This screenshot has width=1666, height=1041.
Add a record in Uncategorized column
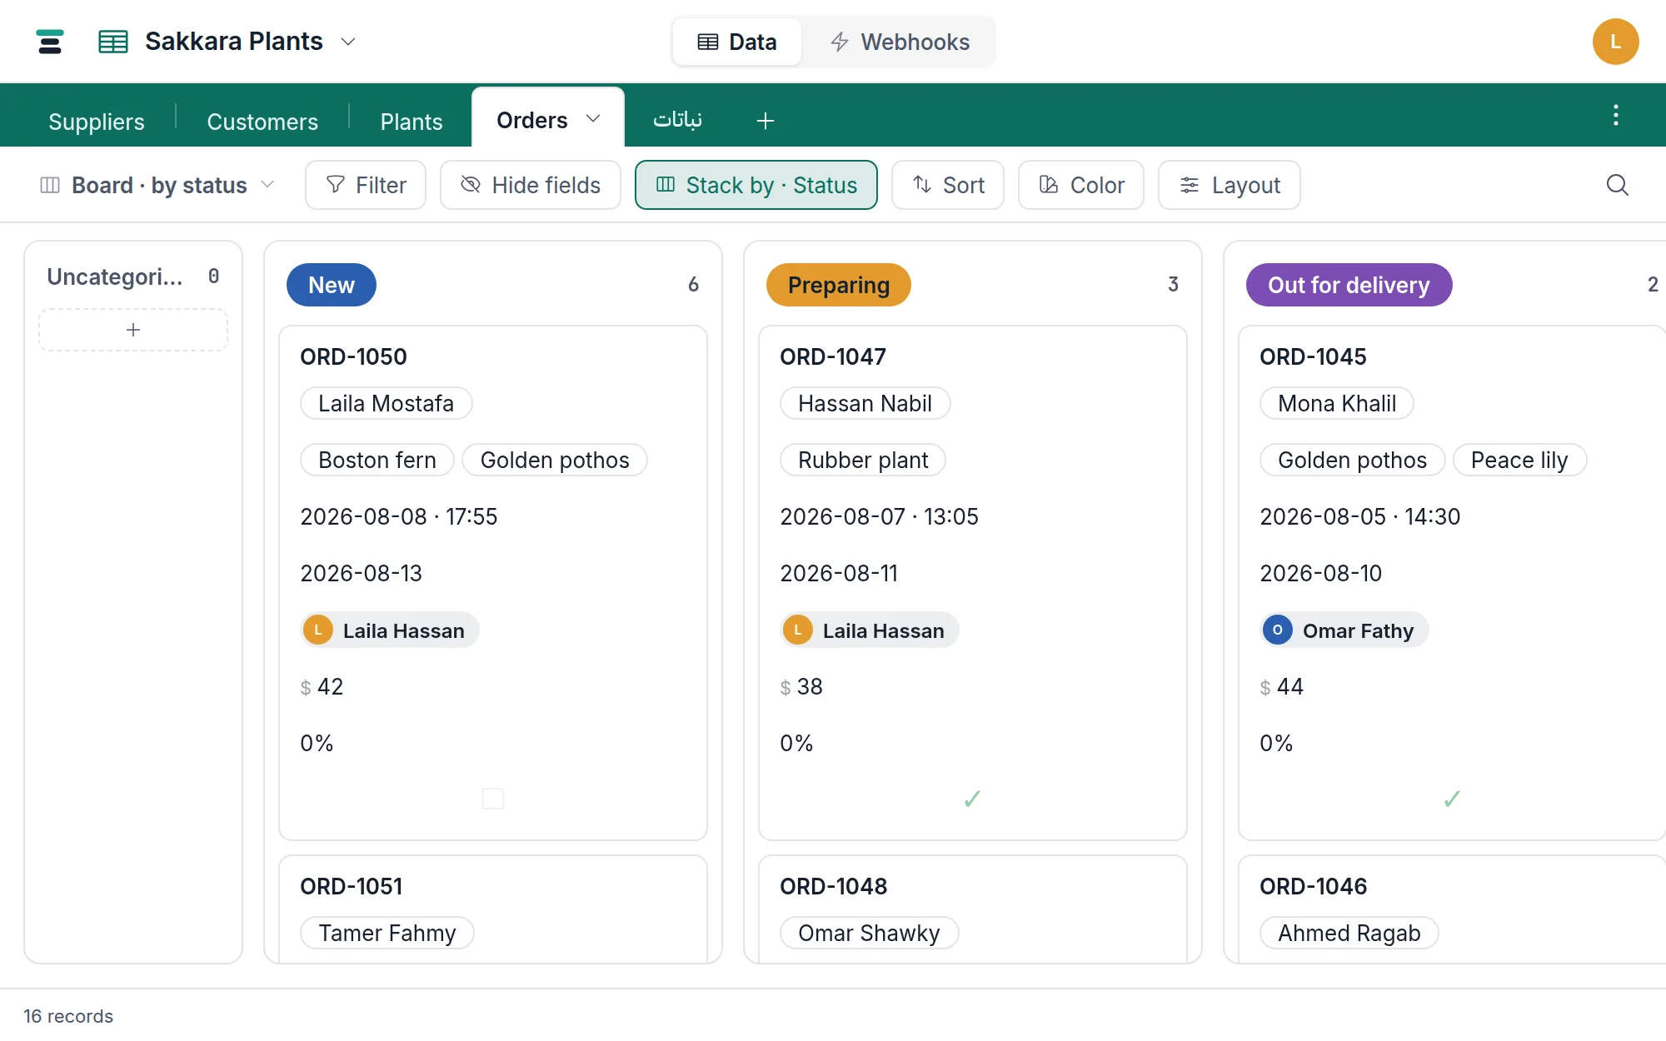click(x=133, y=330)
